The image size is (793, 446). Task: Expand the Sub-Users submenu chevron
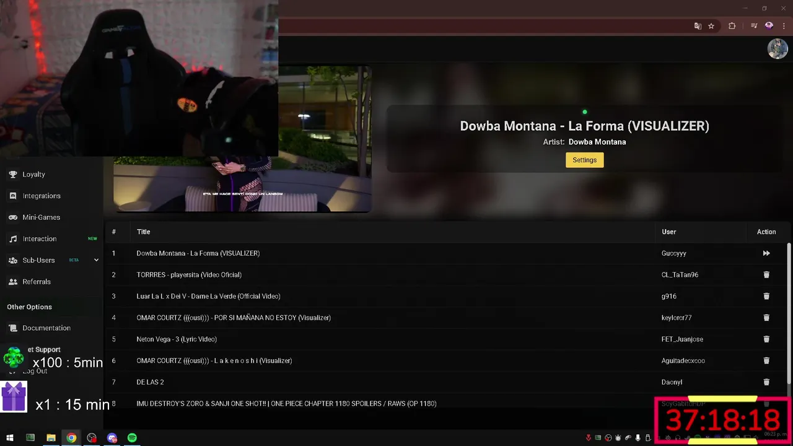tap(96, 260)
